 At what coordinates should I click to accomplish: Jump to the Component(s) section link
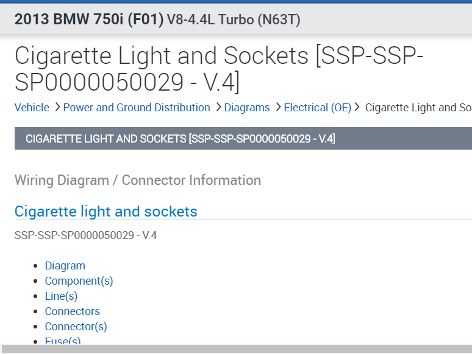[79, 281]
